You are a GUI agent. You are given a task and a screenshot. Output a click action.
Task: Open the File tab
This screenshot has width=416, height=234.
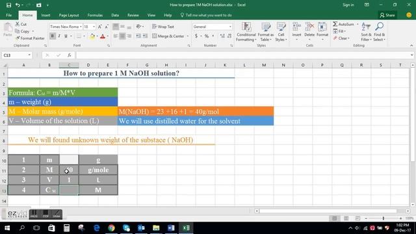8,15
